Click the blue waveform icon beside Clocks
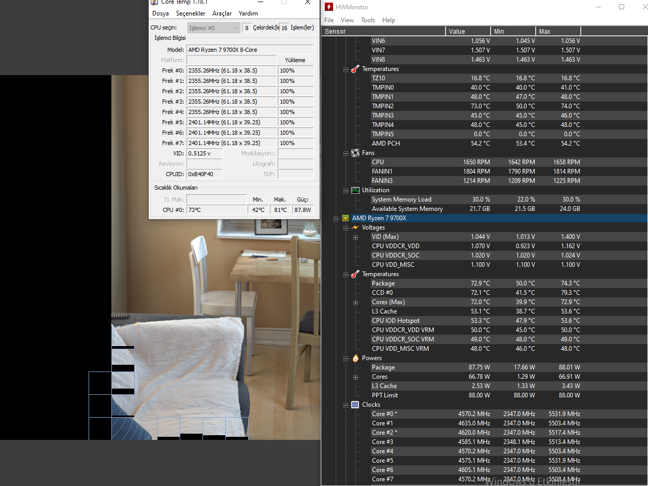The image size is (648, 486). click(355, 405)
